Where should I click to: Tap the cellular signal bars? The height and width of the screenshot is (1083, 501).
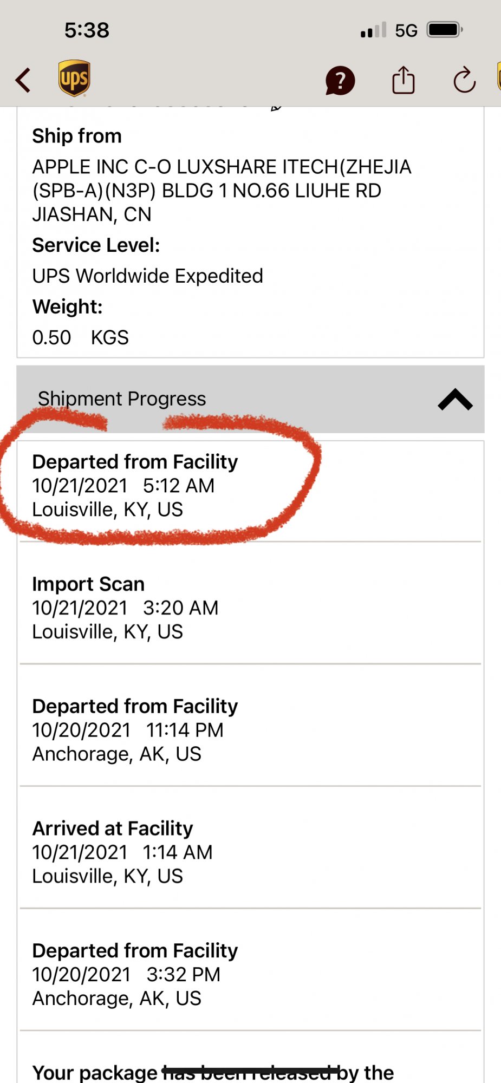click(x=373, y=30)
